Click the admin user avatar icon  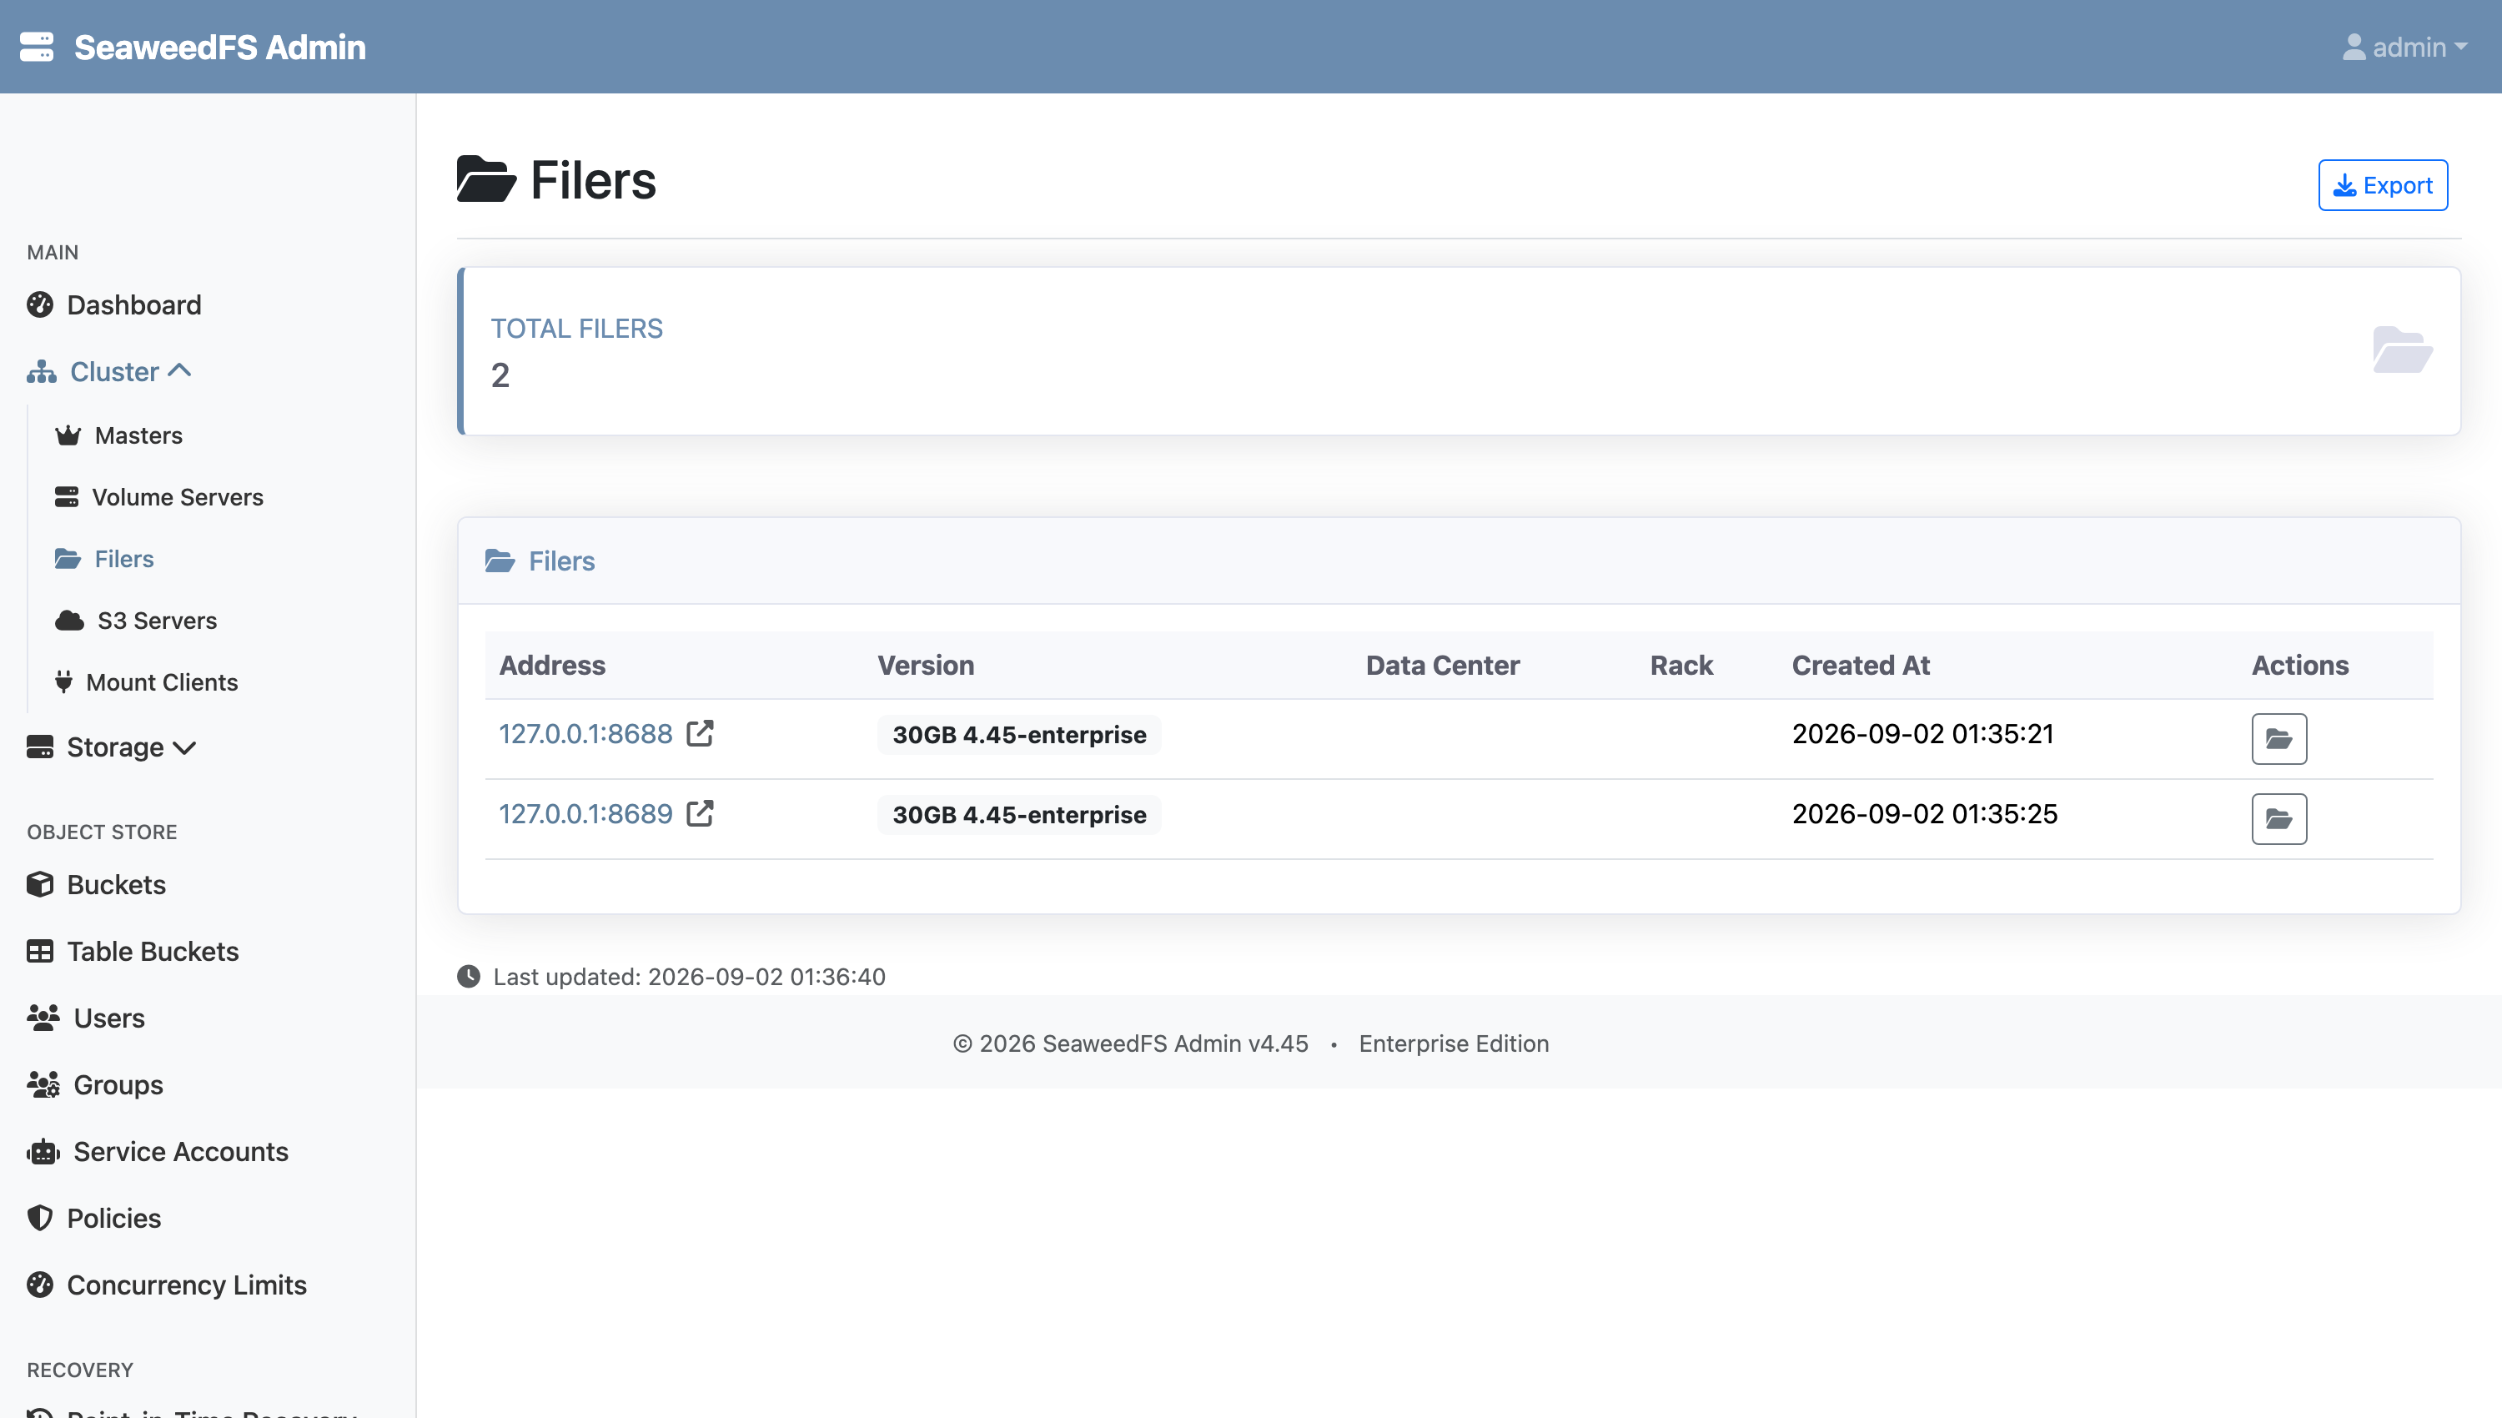(2354, 47)
